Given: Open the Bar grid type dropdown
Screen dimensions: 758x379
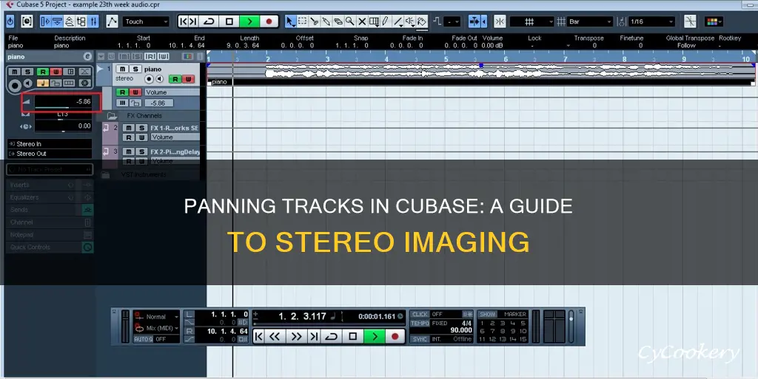Looking at the screenshot, I should (x=590, y=21).
